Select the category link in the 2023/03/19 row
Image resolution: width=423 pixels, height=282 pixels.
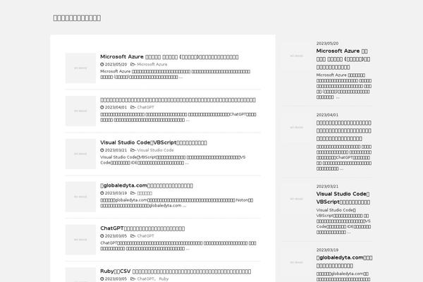click(145, 193)
